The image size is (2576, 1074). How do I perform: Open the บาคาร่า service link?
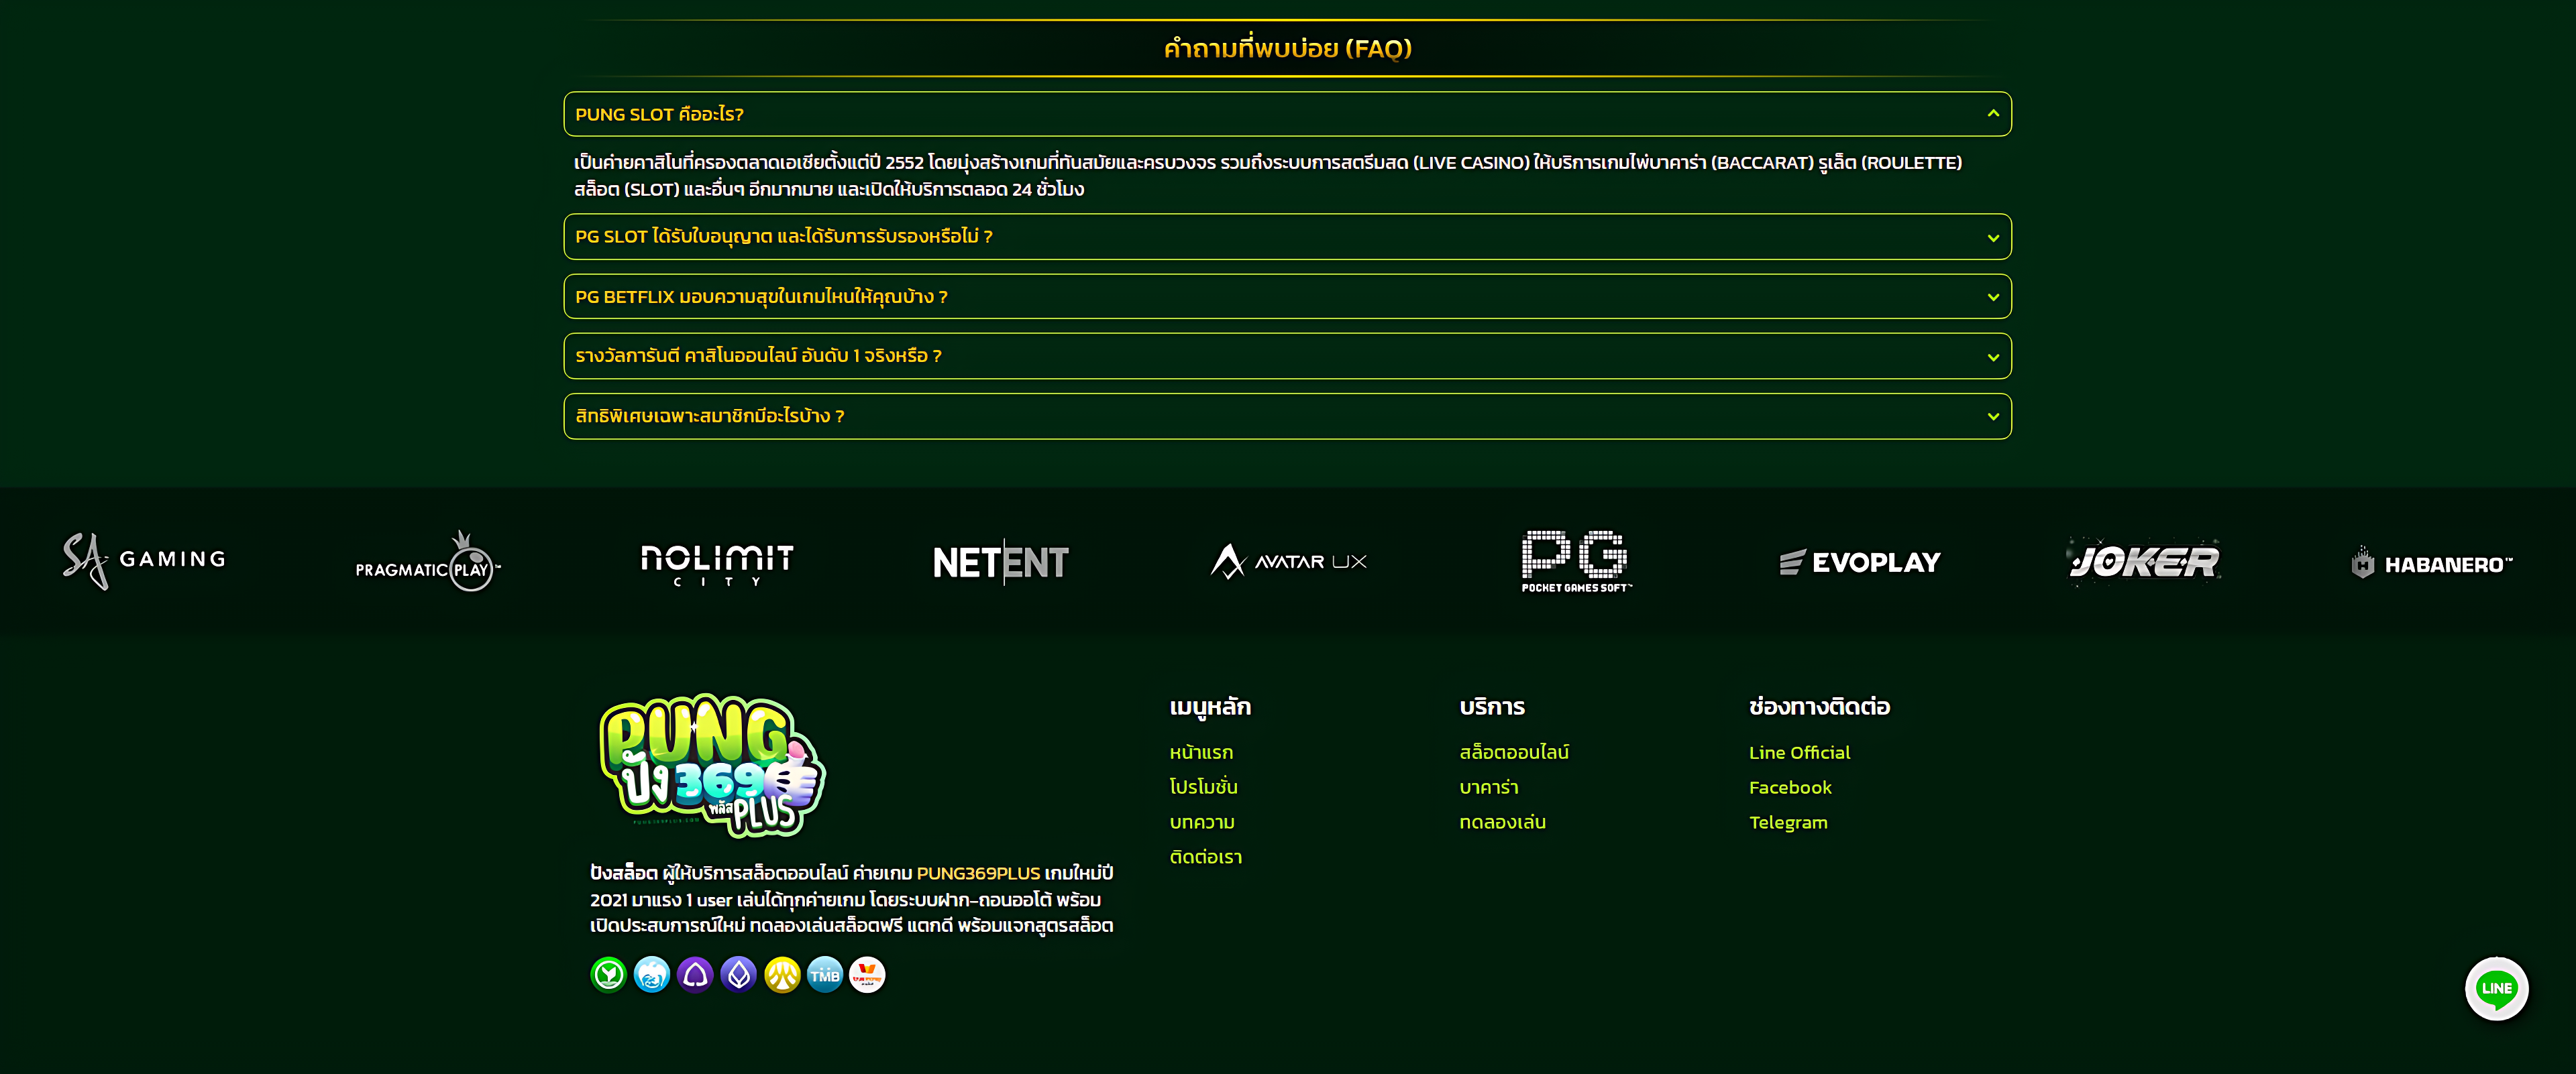[x=1488, y=787]
